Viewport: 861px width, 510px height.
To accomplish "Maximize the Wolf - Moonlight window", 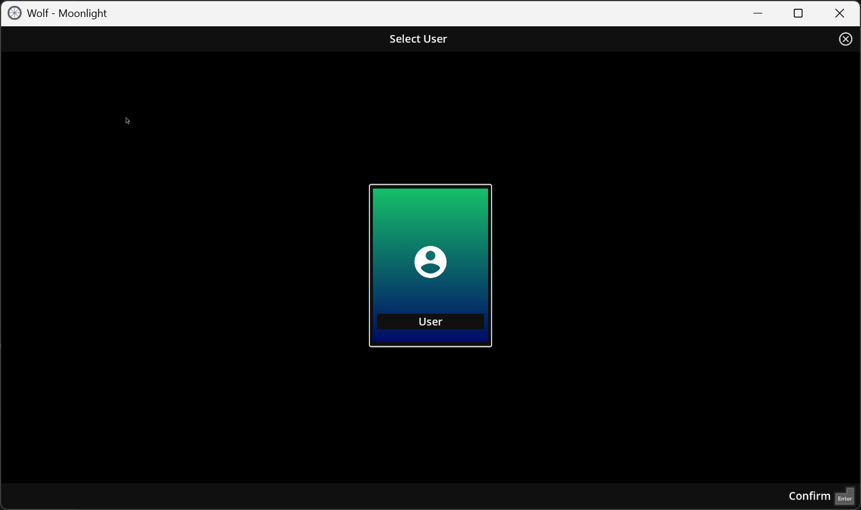I will point(798,13).
